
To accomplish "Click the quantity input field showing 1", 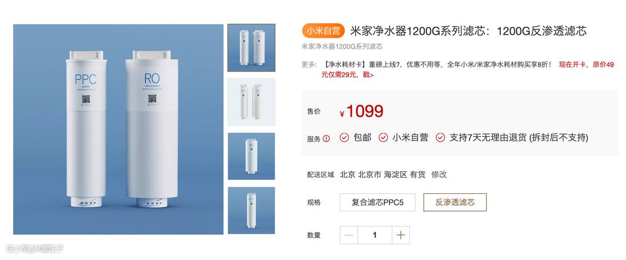I will point(375,235).
